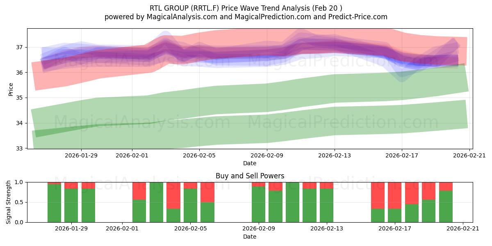Click the 'powered by MagicalAnalysis.com' subtitle line

coord(246,17)
